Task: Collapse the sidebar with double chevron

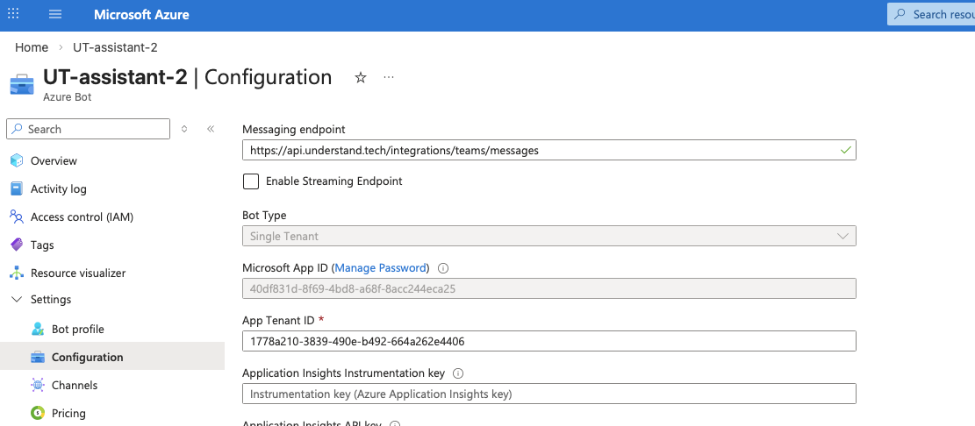Action: pos(211,129)
